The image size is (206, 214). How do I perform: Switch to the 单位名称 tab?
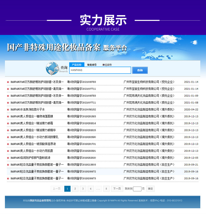(107, 65)
